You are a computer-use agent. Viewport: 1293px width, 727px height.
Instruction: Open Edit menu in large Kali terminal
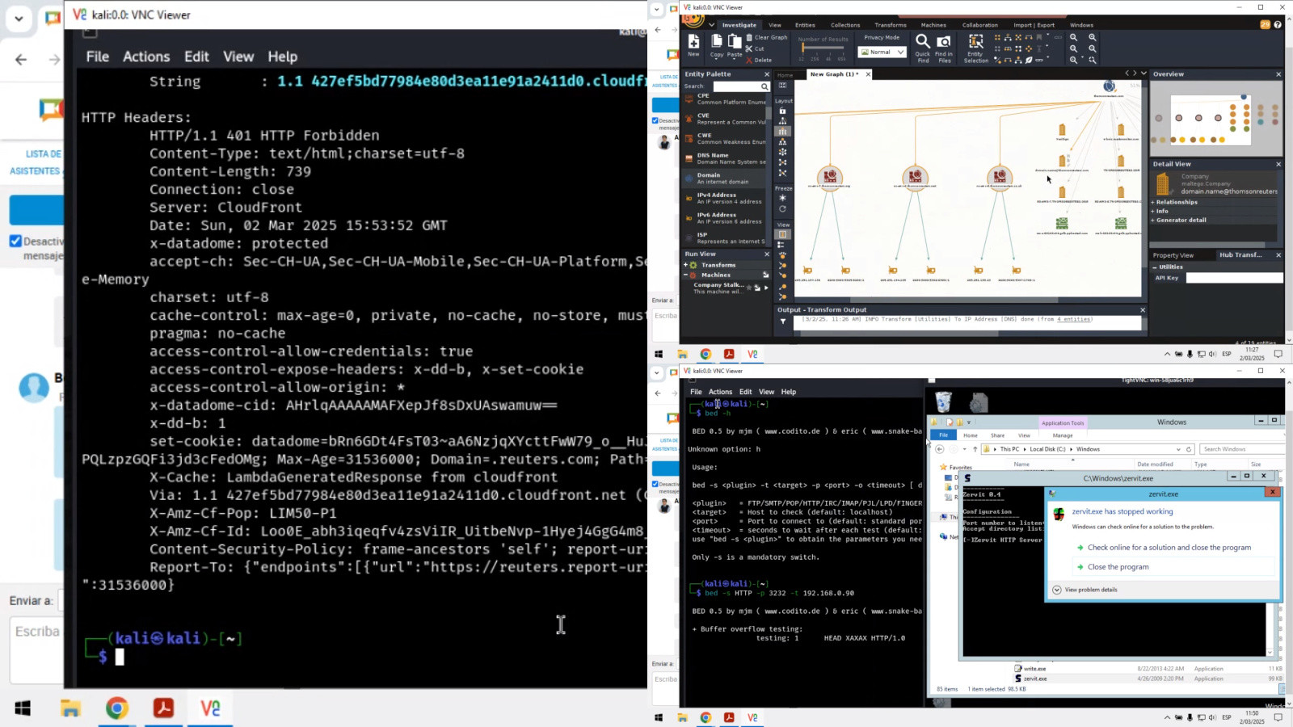point(196,57)
